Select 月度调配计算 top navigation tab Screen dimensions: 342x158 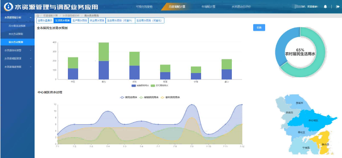[x=177, y=6]
